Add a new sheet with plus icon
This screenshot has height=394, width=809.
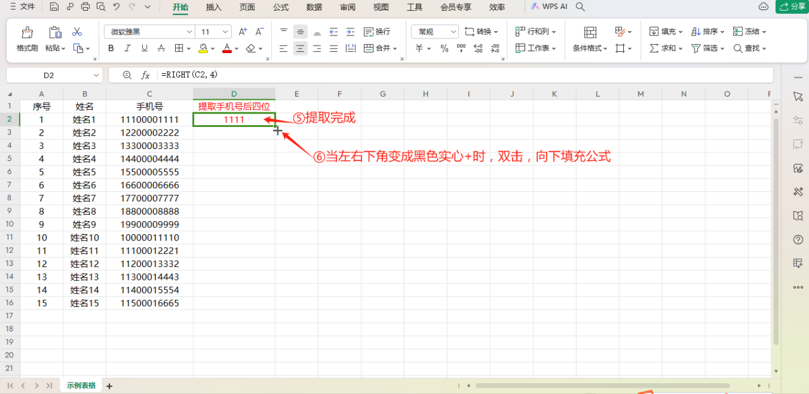point(109,386)
